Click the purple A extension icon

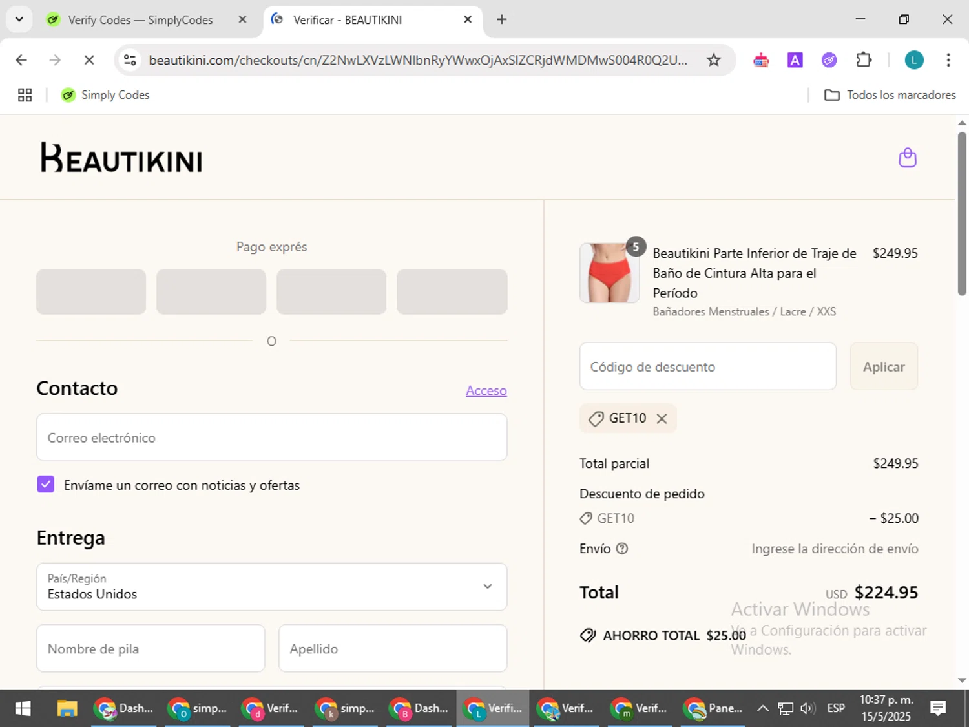coord(795,60)
